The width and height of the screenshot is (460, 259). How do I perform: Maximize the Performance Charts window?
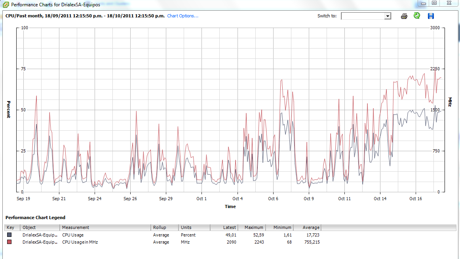click(x=434, y=3)
